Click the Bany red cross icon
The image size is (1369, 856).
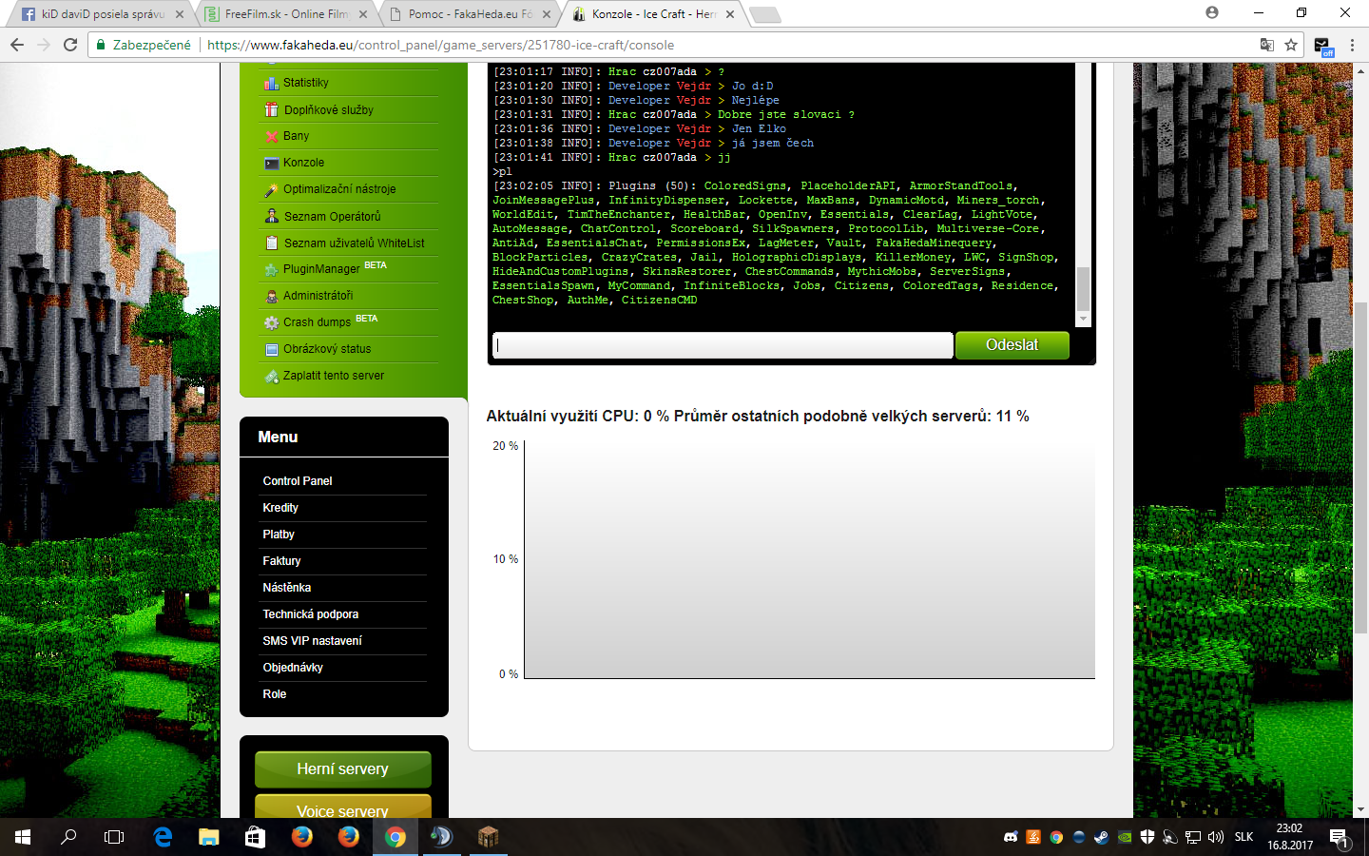[x=271, y=136]
